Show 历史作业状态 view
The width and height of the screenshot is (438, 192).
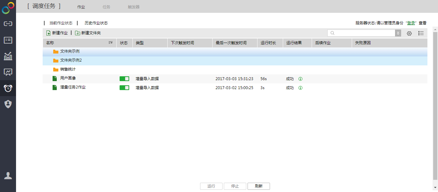[96, 23]
